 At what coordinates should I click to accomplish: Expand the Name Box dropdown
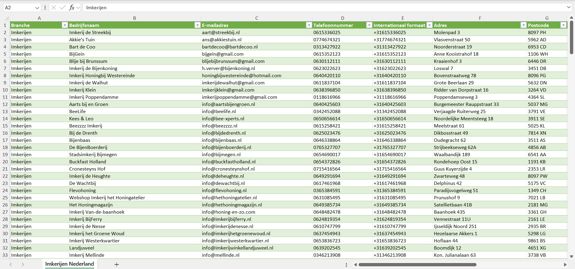[37, 7]
